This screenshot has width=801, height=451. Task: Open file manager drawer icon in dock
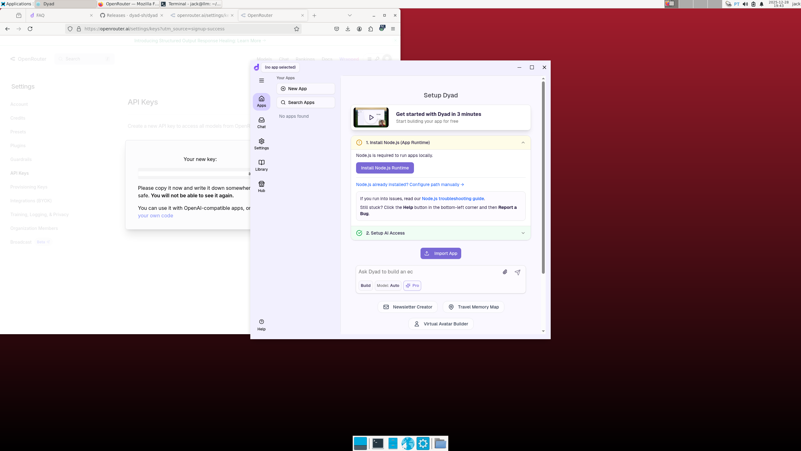[x=393, y=443]
